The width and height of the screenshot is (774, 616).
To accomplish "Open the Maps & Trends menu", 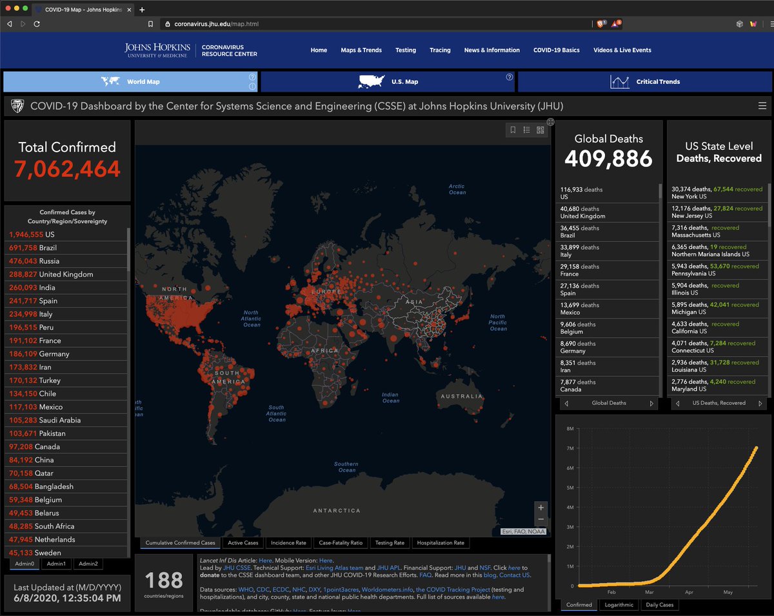I will pyautogui.click(x=361, y=50).
